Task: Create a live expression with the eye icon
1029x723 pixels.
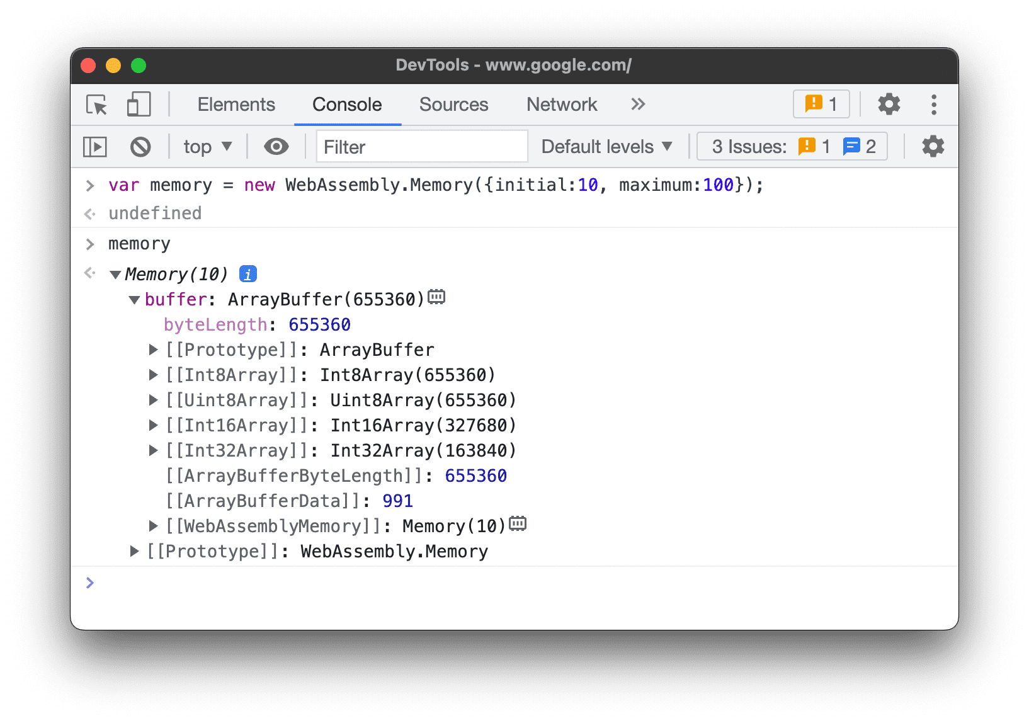Action: tap(276, 146)
